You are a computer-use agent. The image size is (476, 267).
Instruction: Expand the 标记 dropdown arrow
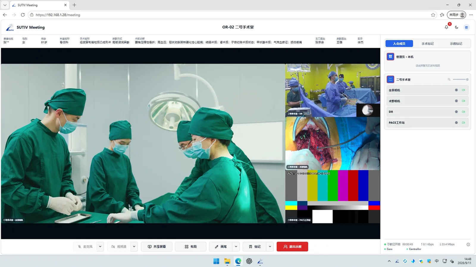click(270, 247)
